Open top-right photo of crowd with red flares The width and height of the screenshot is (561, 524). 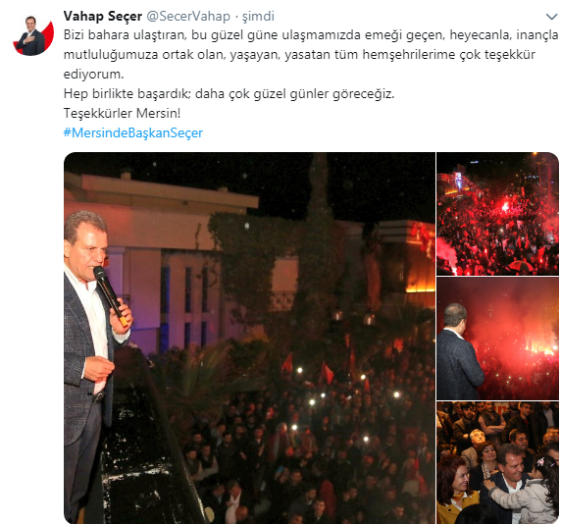(497, 214)
